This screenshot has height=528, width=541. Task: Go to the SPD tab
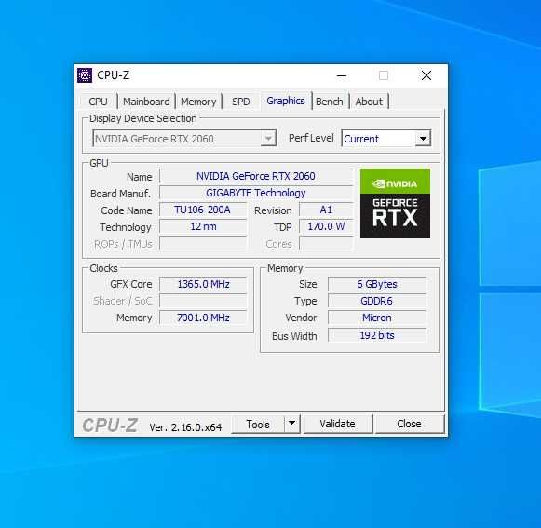coord(241,102)
